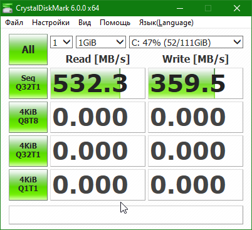Click the 4KiB Q32T1 read result 0.000
252x230 pixels.
coord(98,151)
